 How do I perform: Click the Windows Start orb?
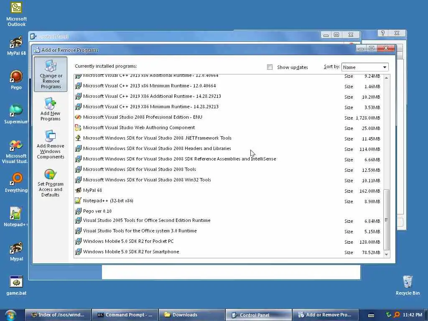point(10,315)
